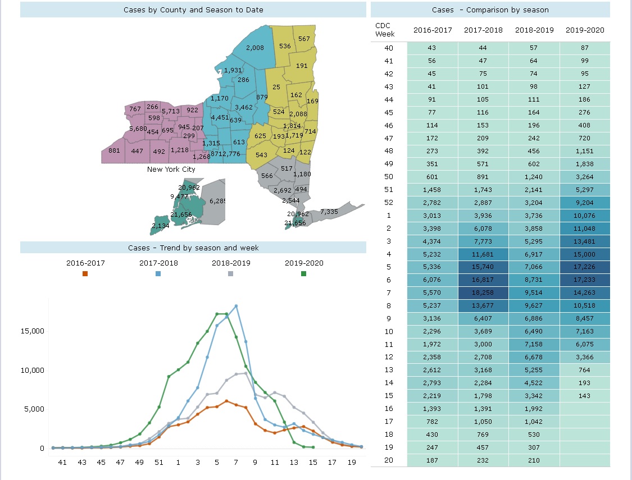Click the 15,000 y-axis label on trend chart

[x=32, y=331]
